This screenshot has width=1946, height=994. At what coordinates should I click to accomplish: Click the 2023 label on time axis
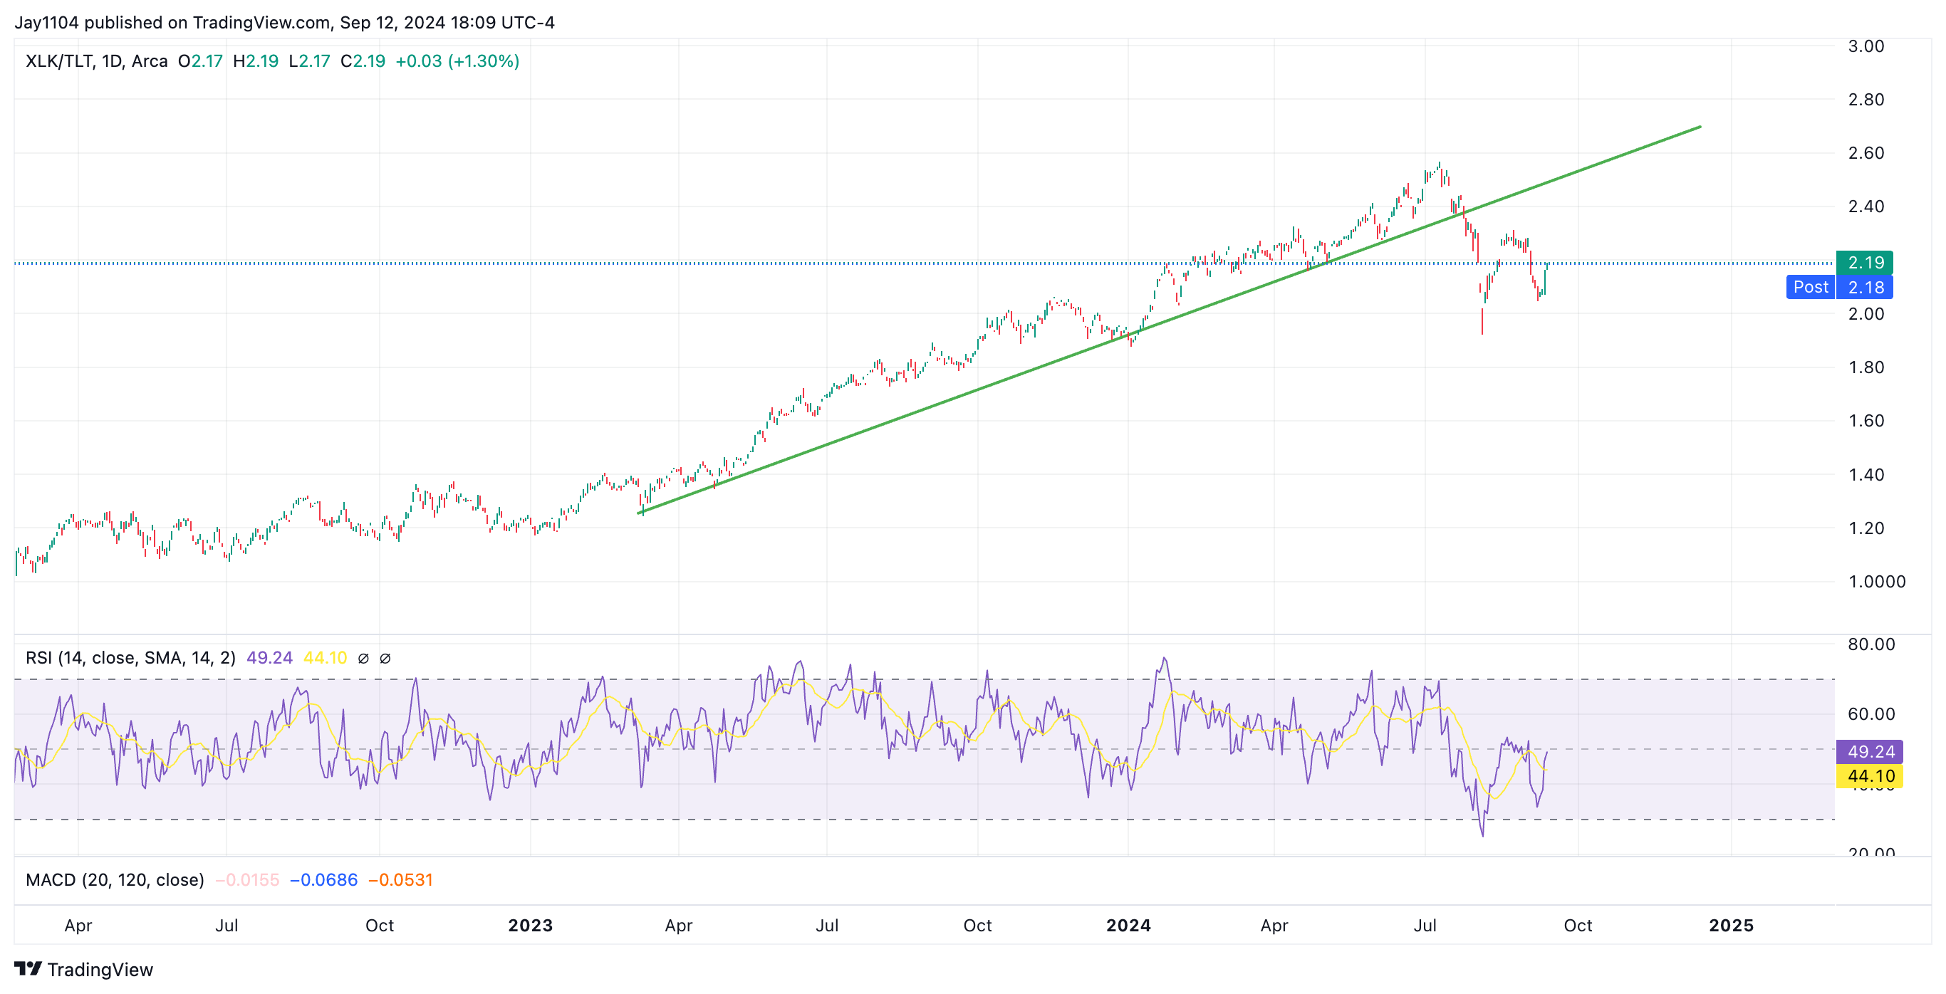(531, 925)
